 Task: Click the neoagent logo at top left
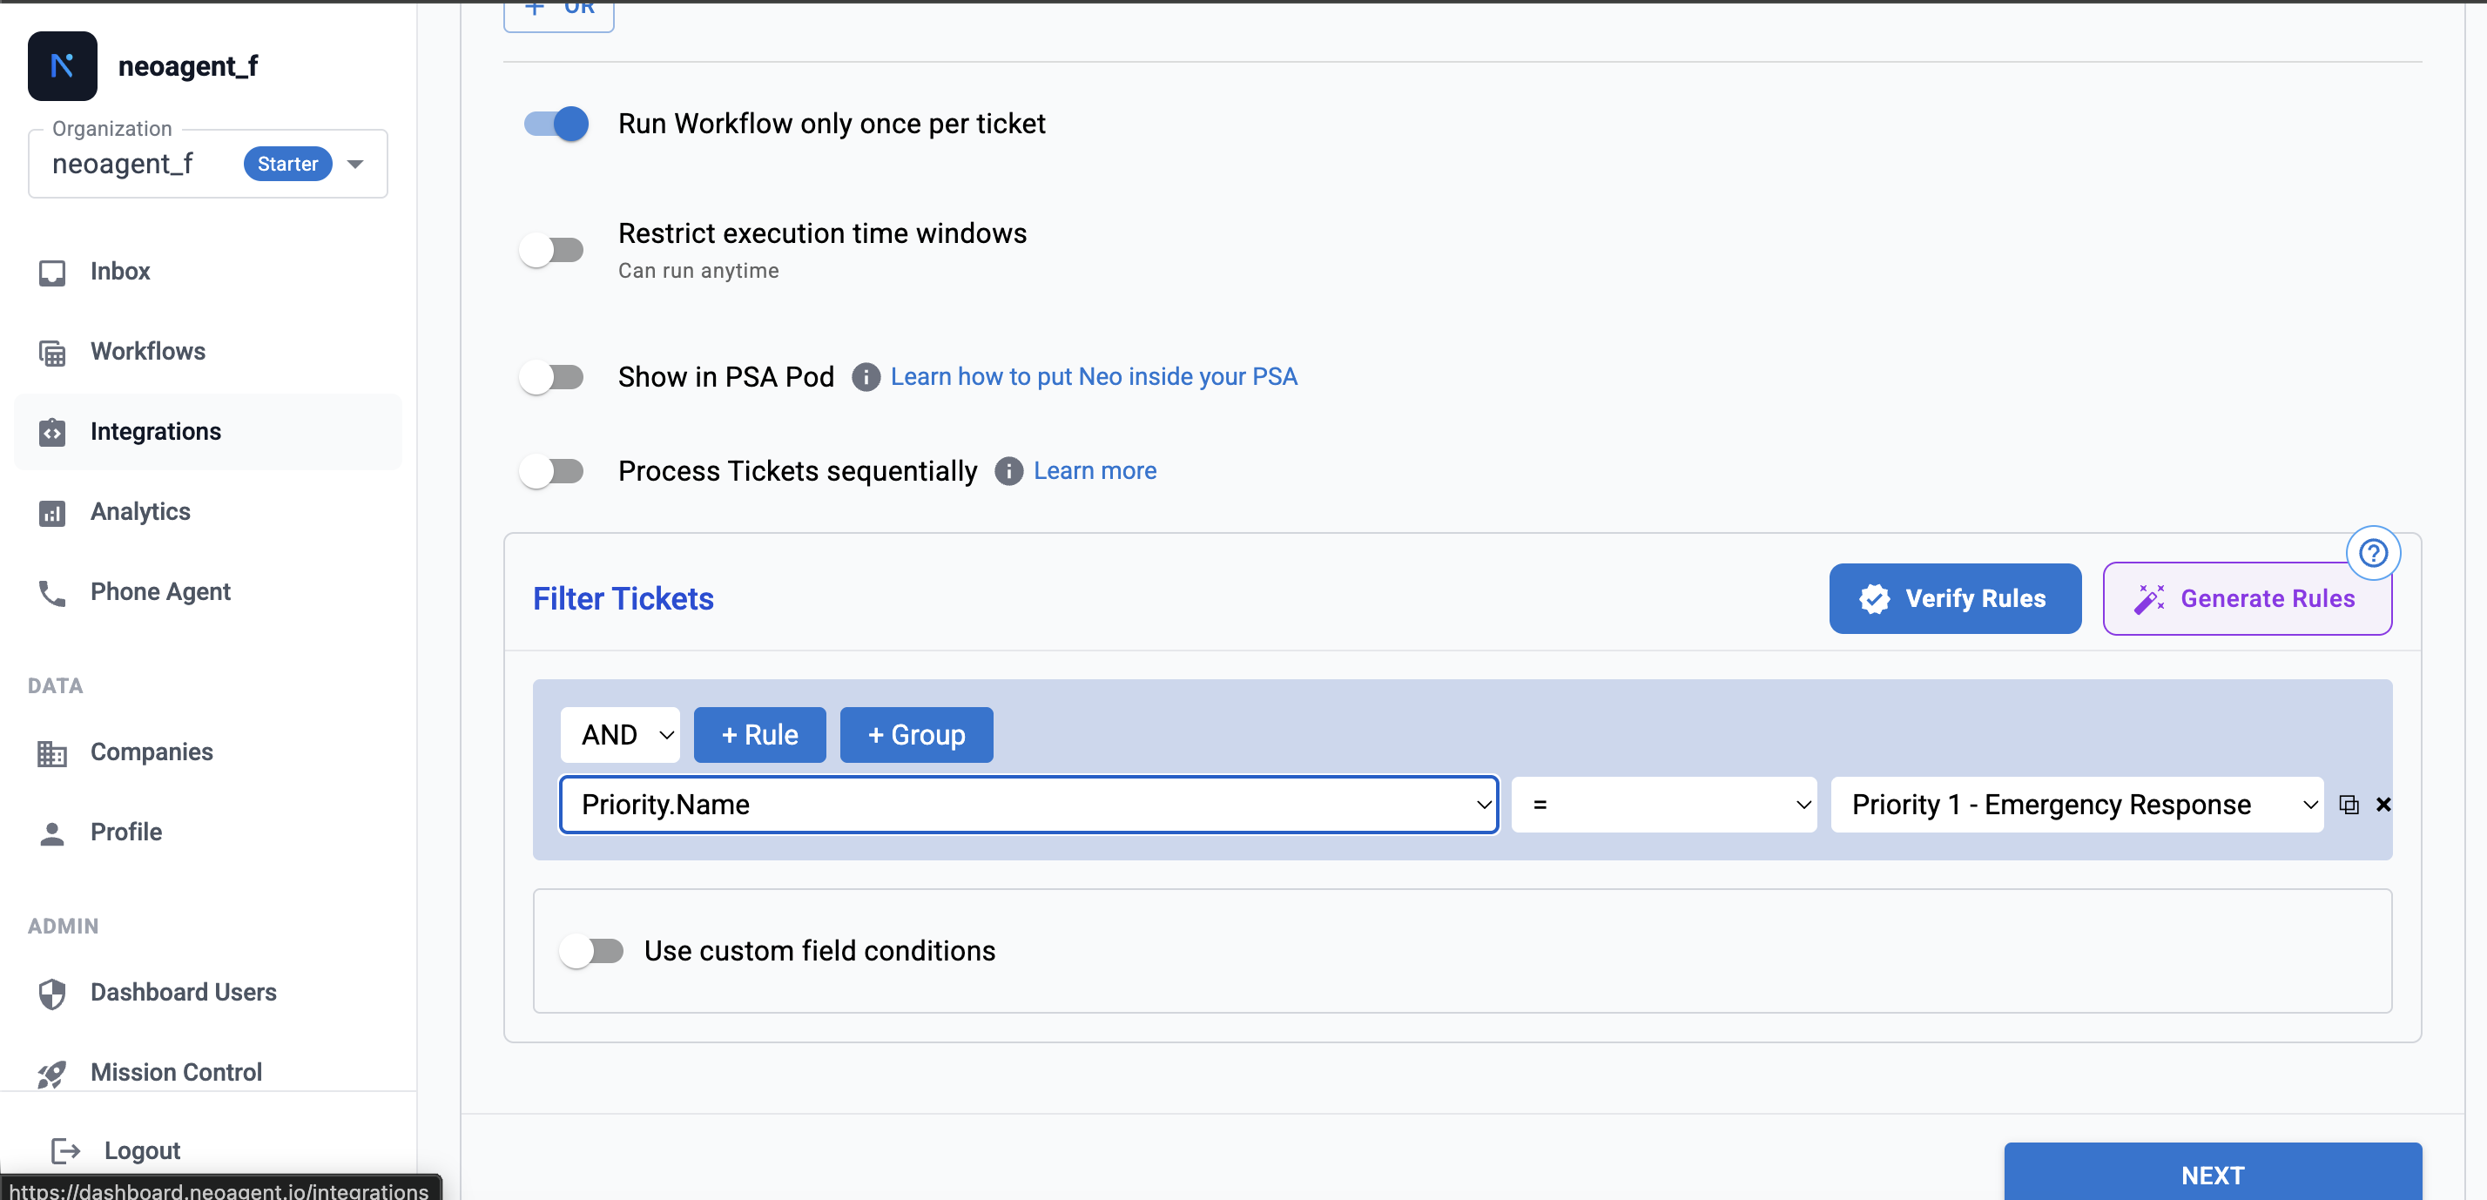pos(62,65)
